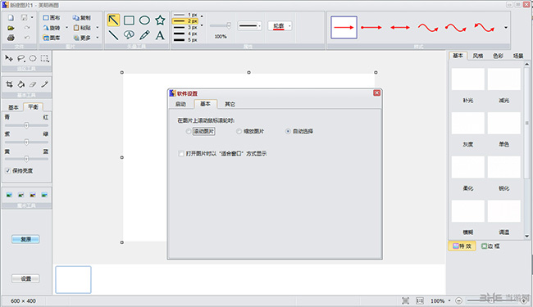Image resolution: width=533 pixels, height=307 pixels.
Task: Print the image with the printer icon
Action: pyautogui.click(x=11, y=38)
